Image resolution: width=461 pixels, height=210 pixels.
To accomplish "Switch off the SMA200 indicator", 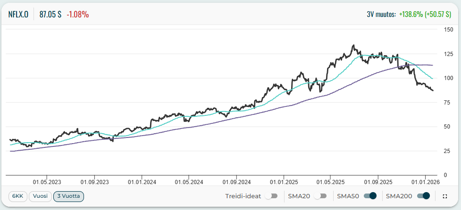I will [x=424, y=196].
